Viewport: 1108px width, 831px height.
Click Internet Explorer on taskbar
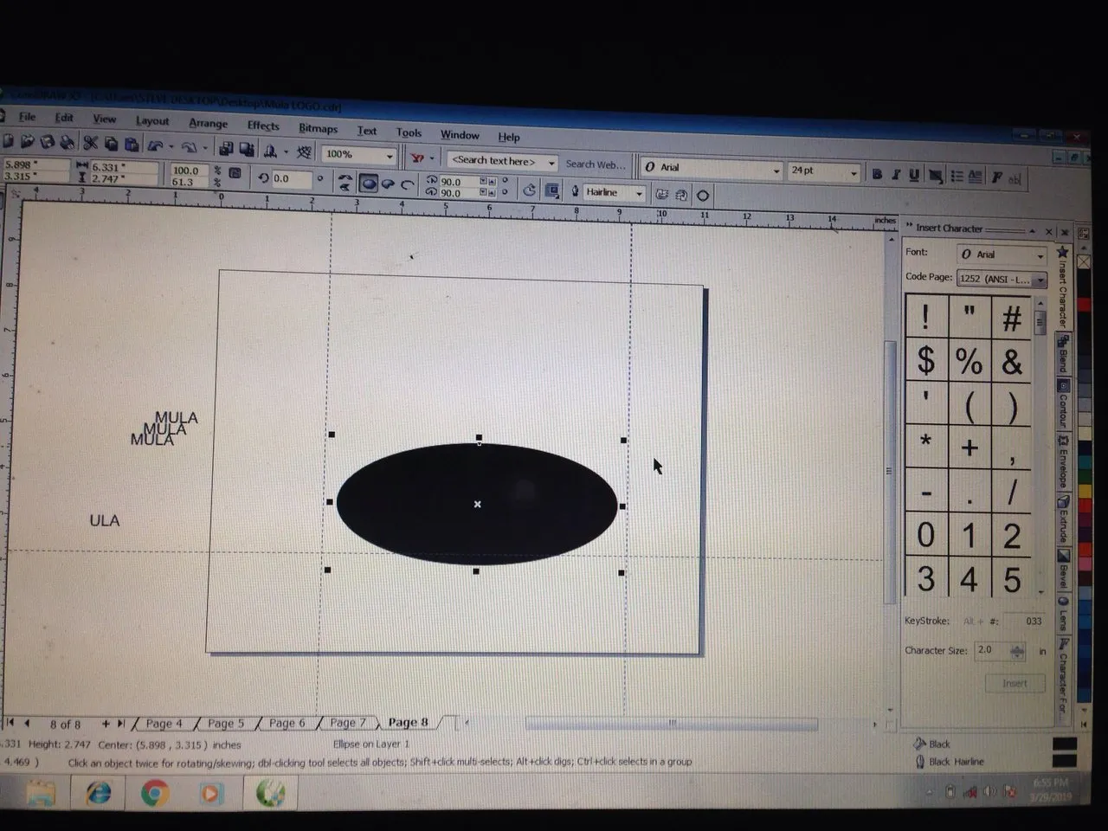click(98, 792)
